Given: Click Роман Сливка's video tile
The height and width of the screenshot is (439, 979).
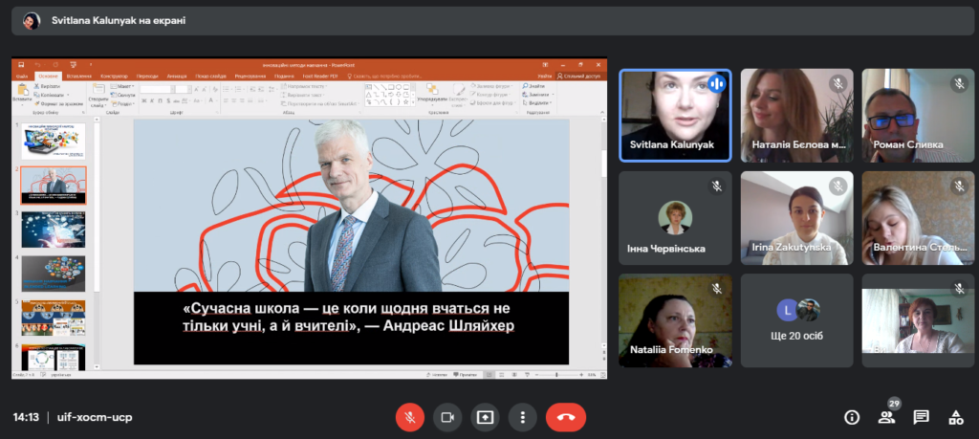Looking at the screenshot, I should coord(918,116).
